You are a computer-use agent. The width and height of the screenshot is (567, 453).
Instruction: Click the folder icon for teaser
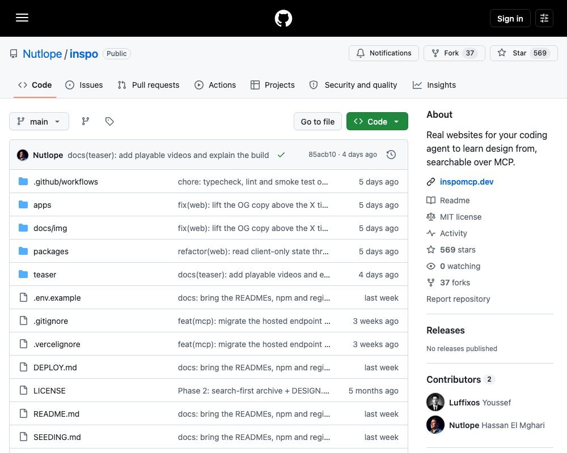coord(23,274)
